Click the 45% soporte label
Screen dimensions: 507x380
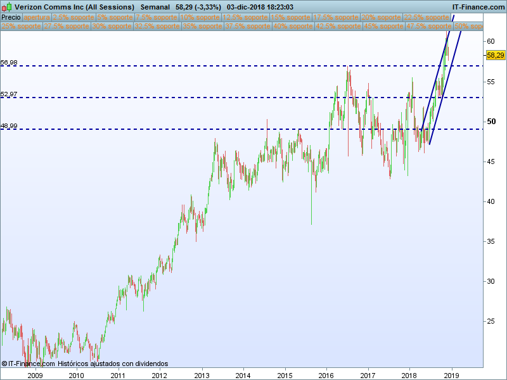383,26
